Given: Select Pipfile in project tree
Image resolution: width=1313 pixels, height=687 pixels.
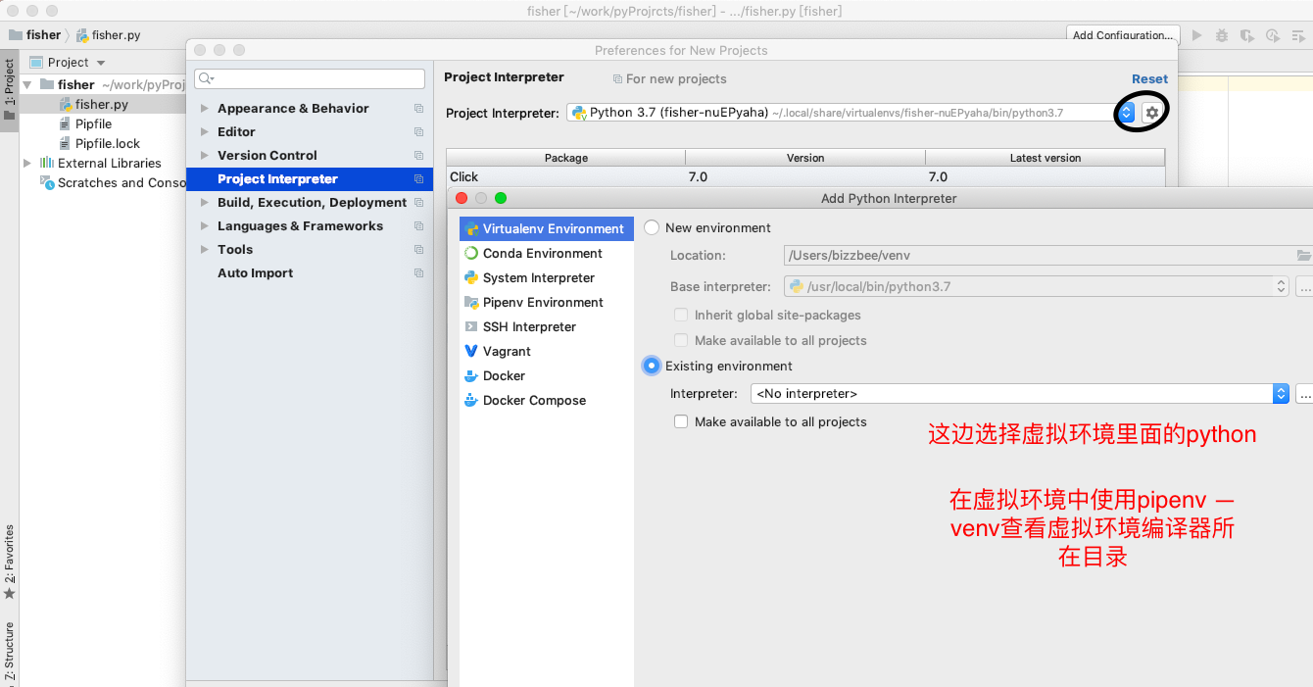Looking at the screenshot, I should coord(93,124).
